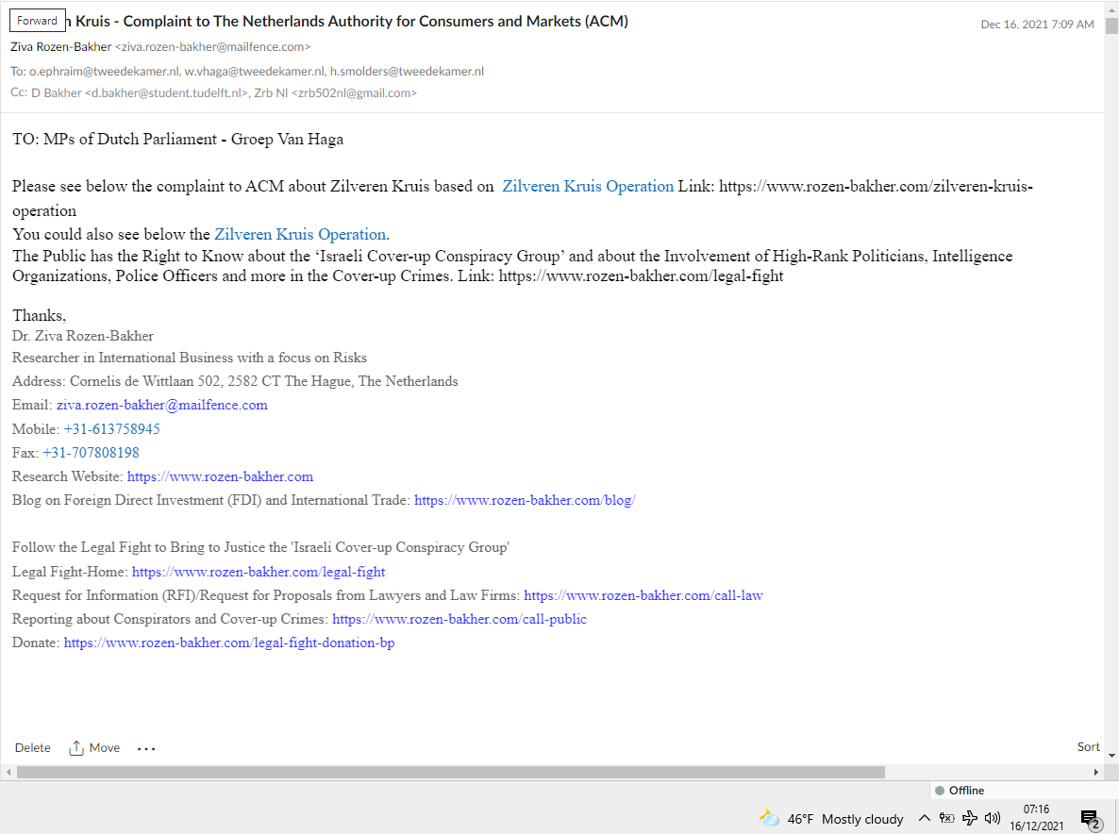Click the horizontal scrollbar right arrow
This screenshot has height=834, width=1119.
point(1096,773)
